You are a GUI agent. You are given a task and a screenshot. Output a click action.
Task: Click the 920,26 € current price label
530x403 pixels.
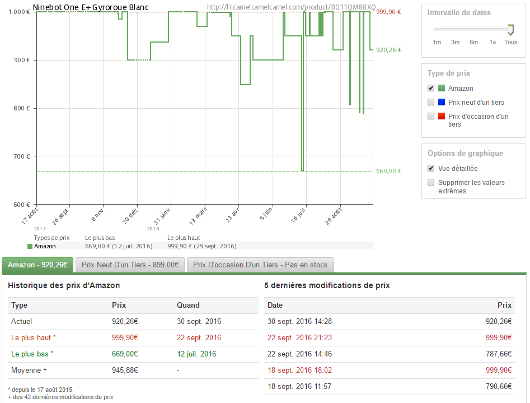[x=389, y=50]
